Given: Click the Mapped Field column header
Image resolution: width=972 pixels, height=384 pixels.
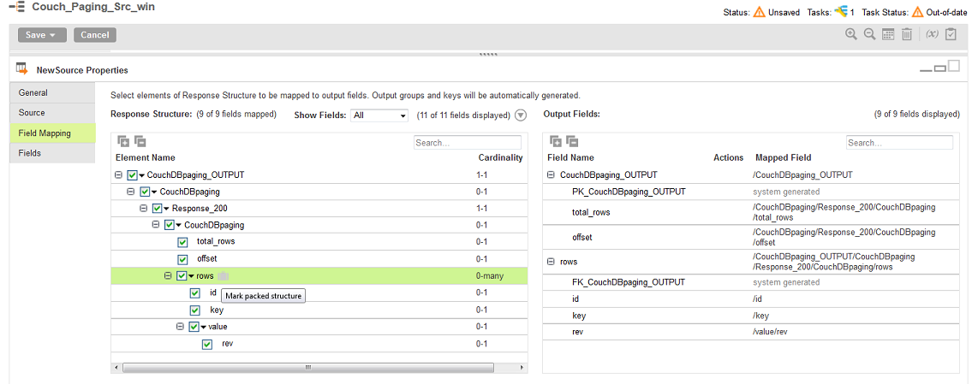Looking at the screenshot, I should [783, 158].
